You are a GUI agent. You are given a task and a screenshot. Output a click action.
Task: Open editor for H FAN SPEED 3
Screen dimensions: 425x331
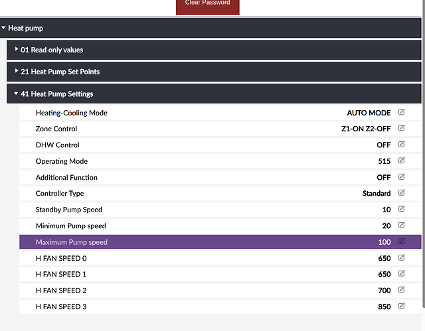401,306
